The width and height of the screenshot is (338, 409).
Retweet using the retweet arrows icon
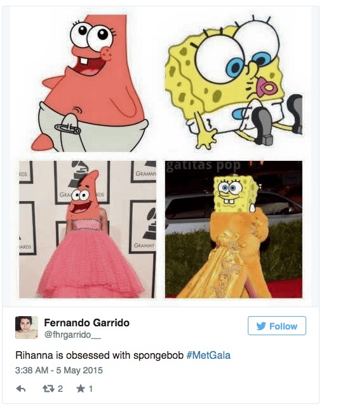coord(48,389)
